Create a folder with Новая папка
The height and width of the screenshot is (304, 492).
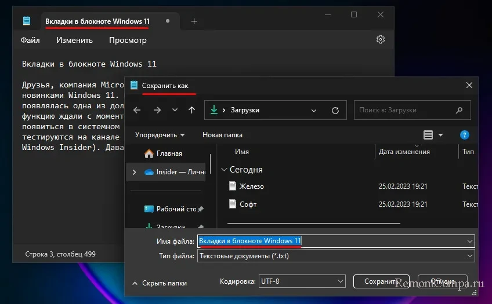222,135
